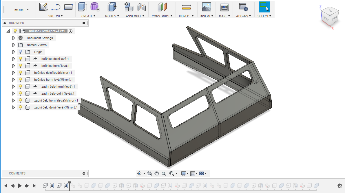The height and width of the screenshot is (193, 345).
Task: Click the Offset Plane icon
Action: [x=162, y=7]
